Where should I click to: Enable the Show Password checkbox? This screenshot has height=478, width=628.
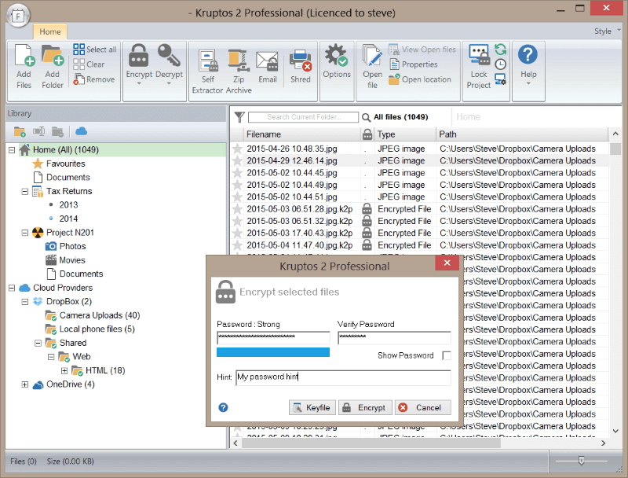click(446, 355)
